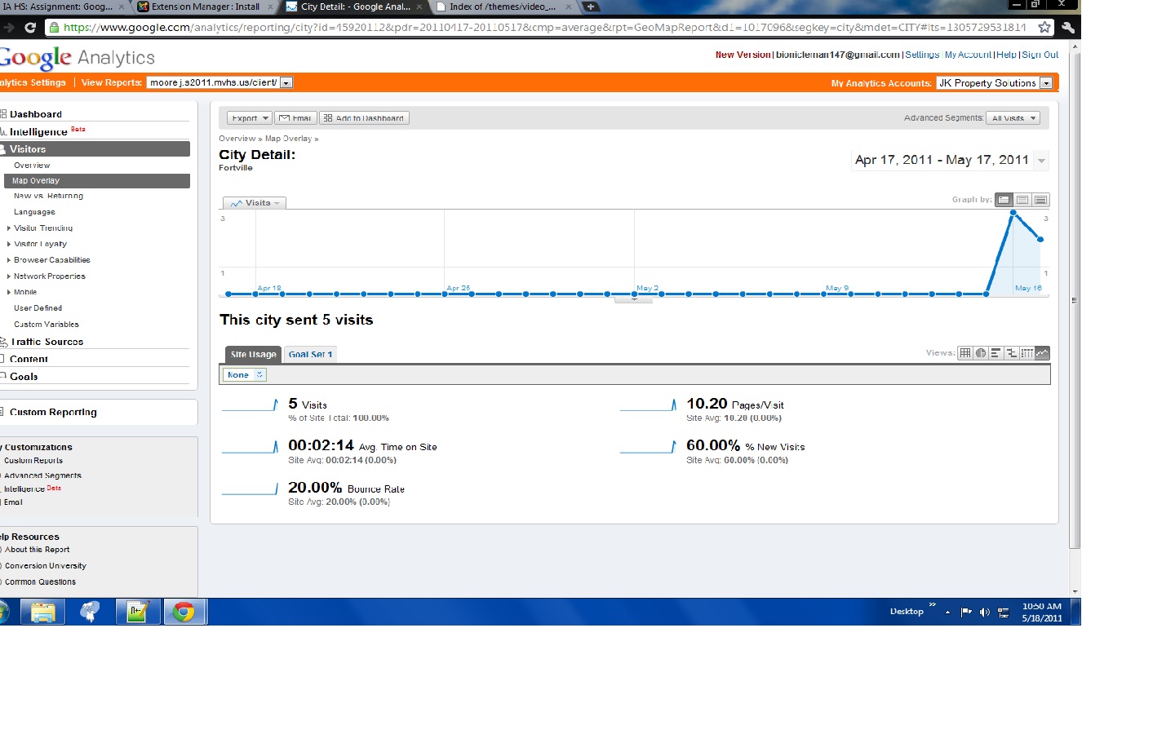Screen dimensions: 1175x734
Task: Expand the Visitor Trending tree item
Action: (x=9, y=228)
